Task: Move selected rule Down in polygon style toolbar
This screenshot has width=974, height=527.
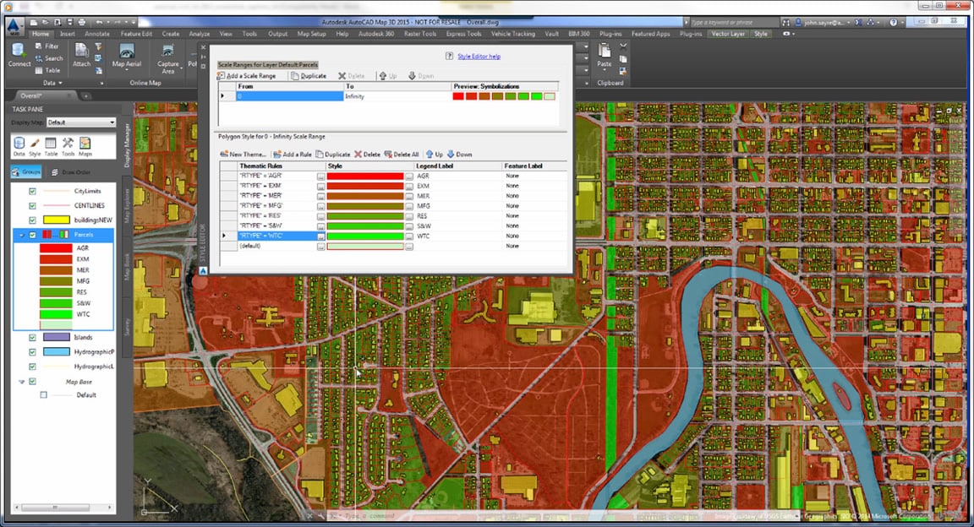Action: (460, 154)
